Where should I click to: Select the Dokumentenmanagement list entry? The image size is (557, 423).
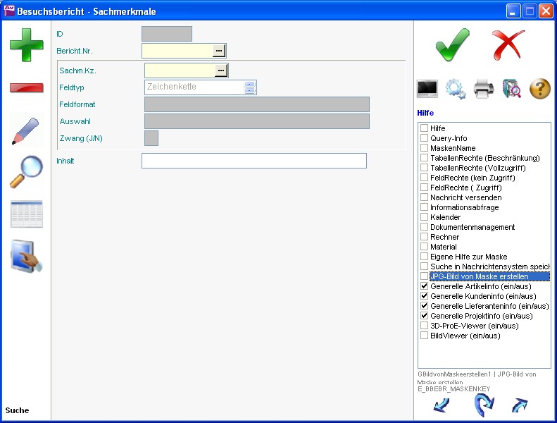pyautogui.click(x=472, y=228)
